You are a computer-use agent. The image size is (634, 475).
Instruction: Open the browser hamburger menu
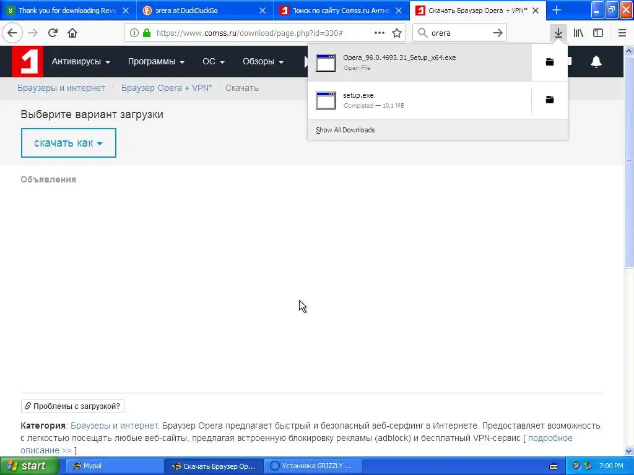pyautogui.click(x=622, y=33)
